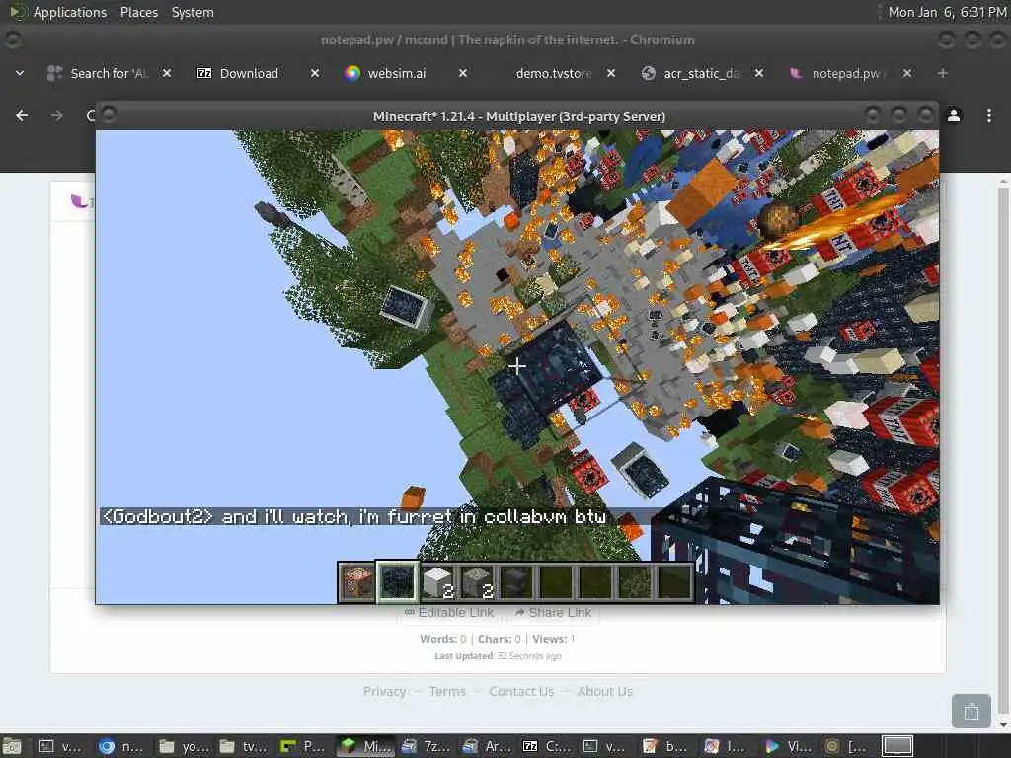1011x758 pixels.
Task: Select the white block hotbar slot with count 2
Action: click(437, 581)
